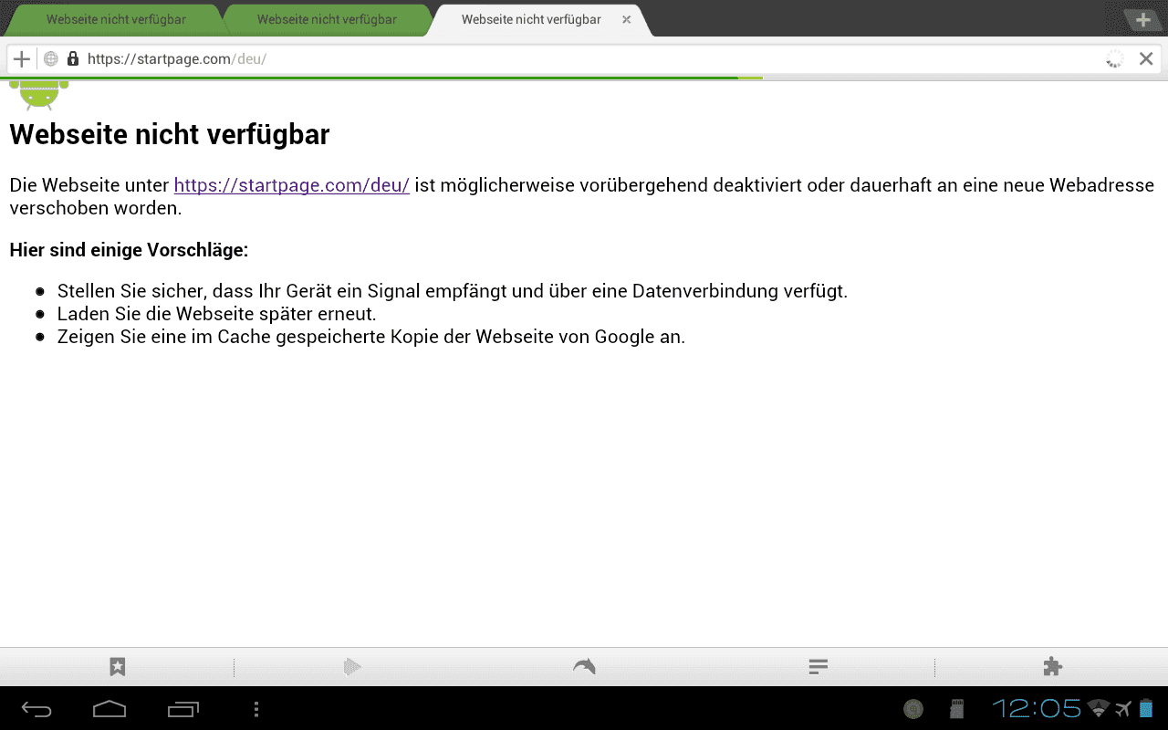Screen dimensions: 1168x730
Task: Click 'Laden Sie die Webseite später erneut.'
Action: click(217, 314)
